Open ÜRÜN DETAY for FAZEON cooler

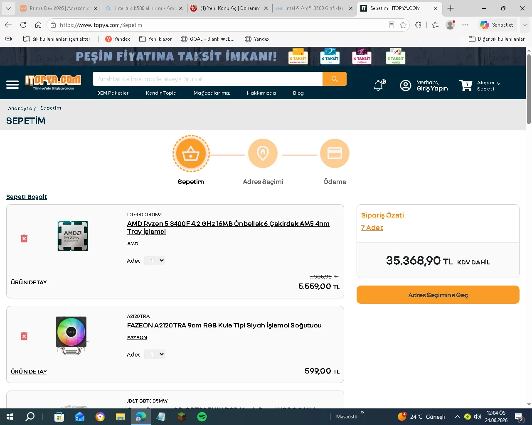[x=29, y=371]
